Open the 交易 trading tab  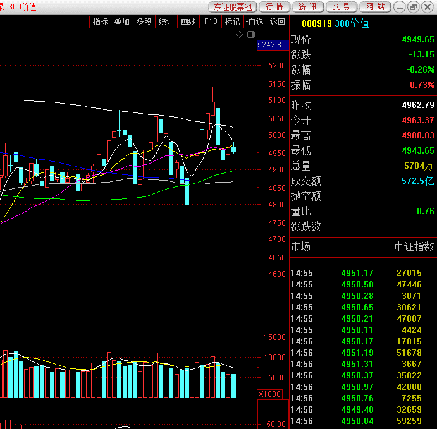[342, 7]
